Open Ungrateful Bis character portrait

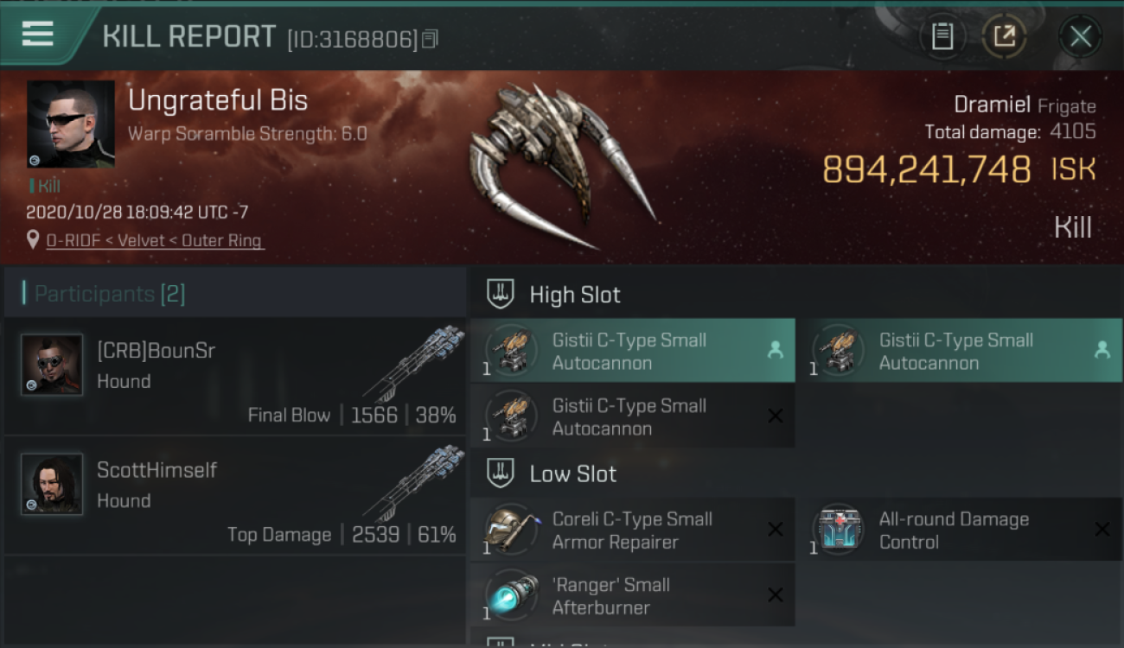71,124
